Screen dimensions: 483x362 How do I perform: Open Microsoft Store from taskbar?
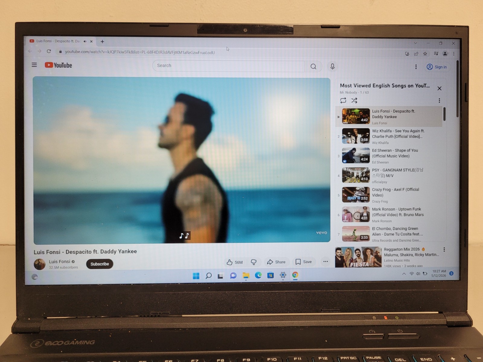point(270,275)
